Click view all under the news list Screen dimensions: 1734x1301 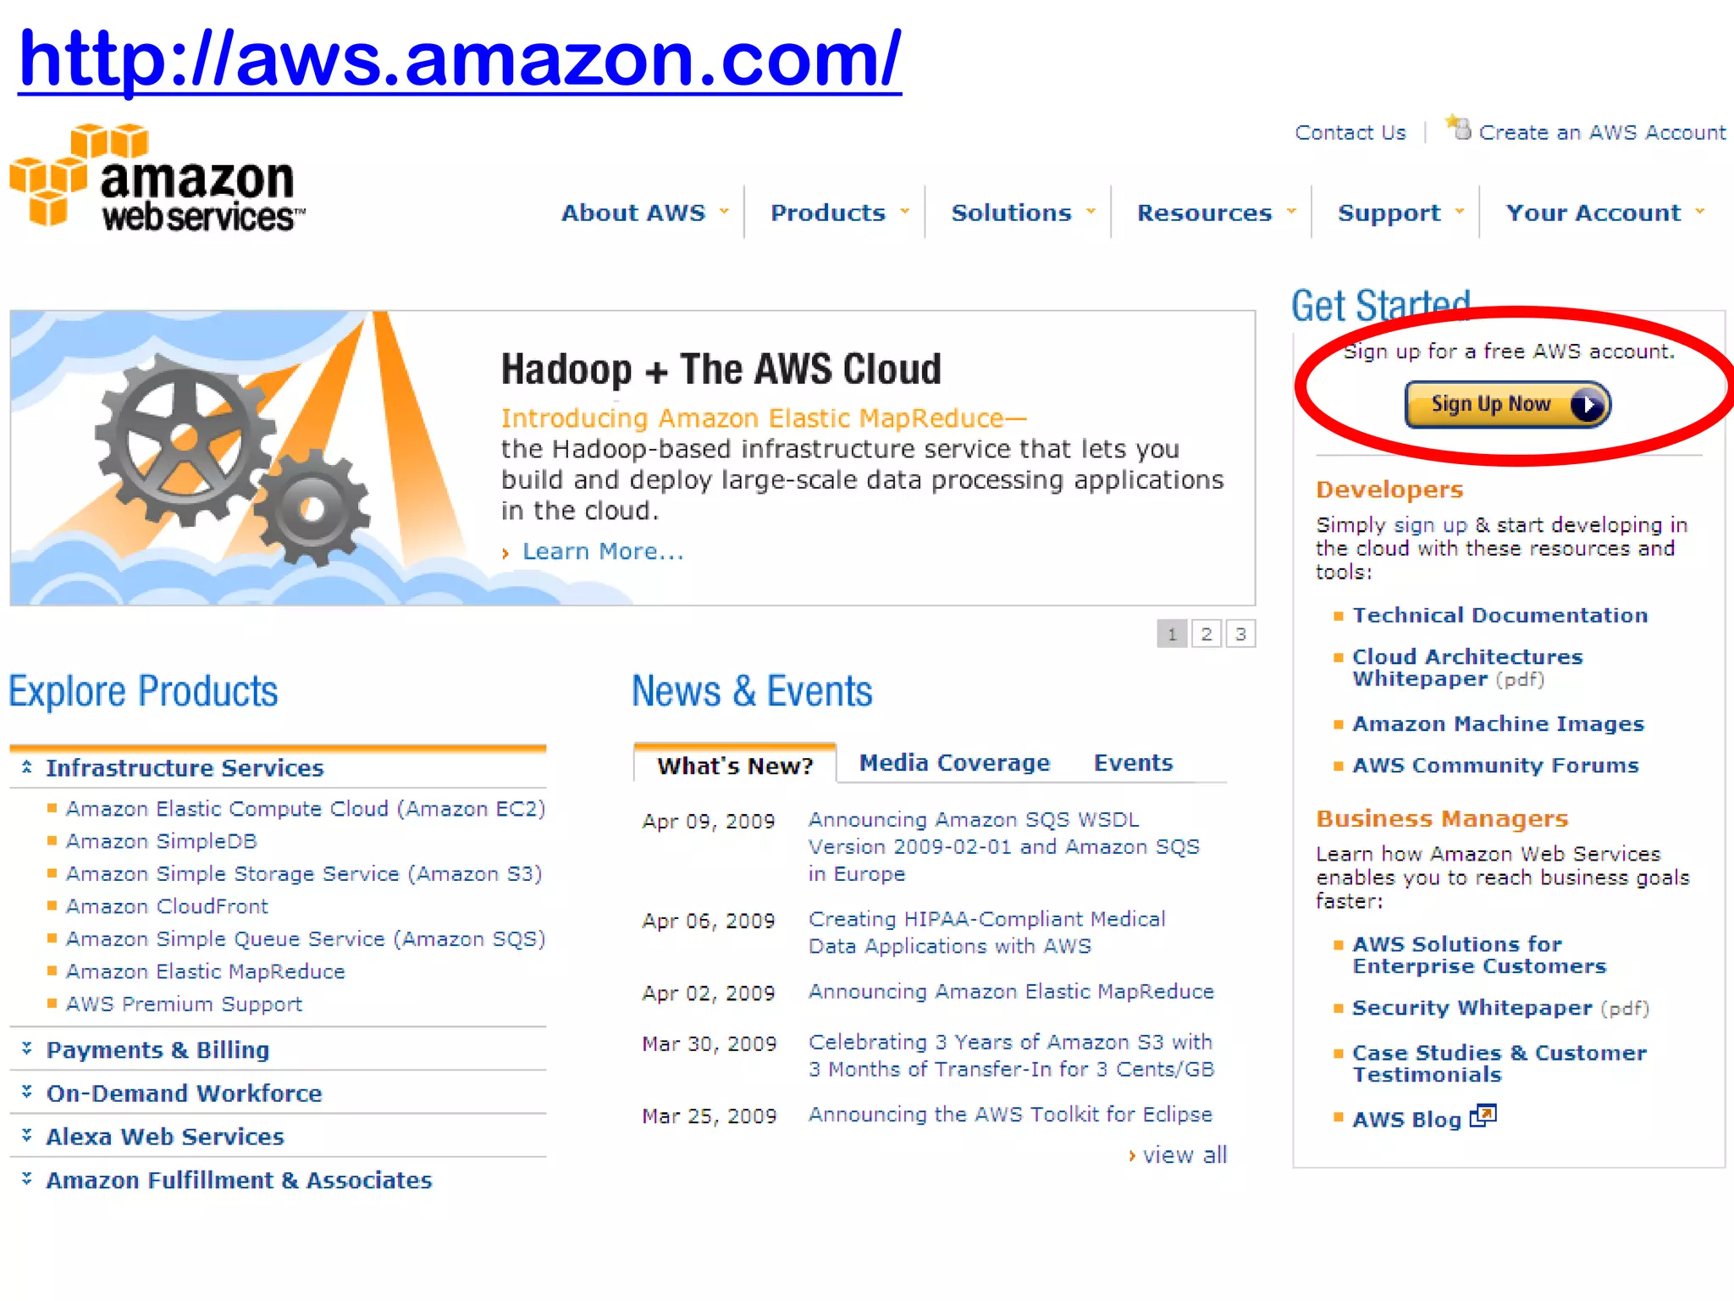tap(1185, 1155)
